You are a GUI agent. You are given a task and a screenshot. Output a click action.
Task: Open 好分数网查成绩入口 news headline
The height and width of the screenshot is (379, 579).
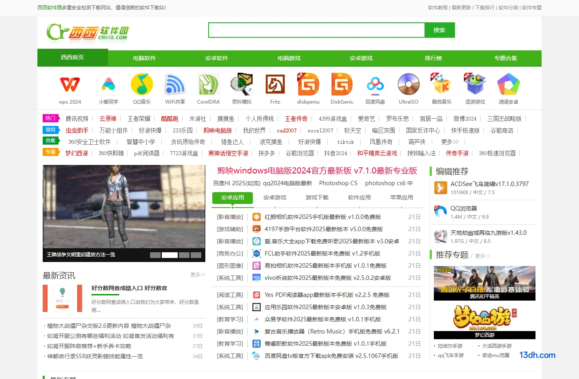[129, 288]
